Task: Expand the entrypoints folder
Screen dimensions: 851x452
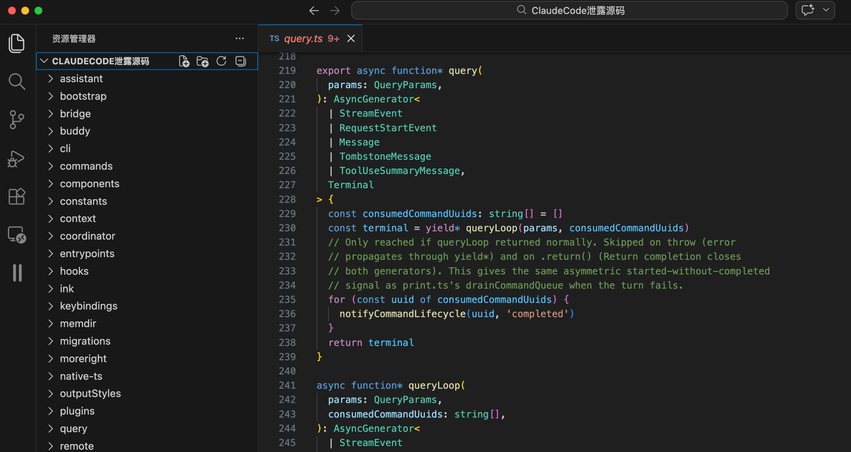Action: point(87,253)
